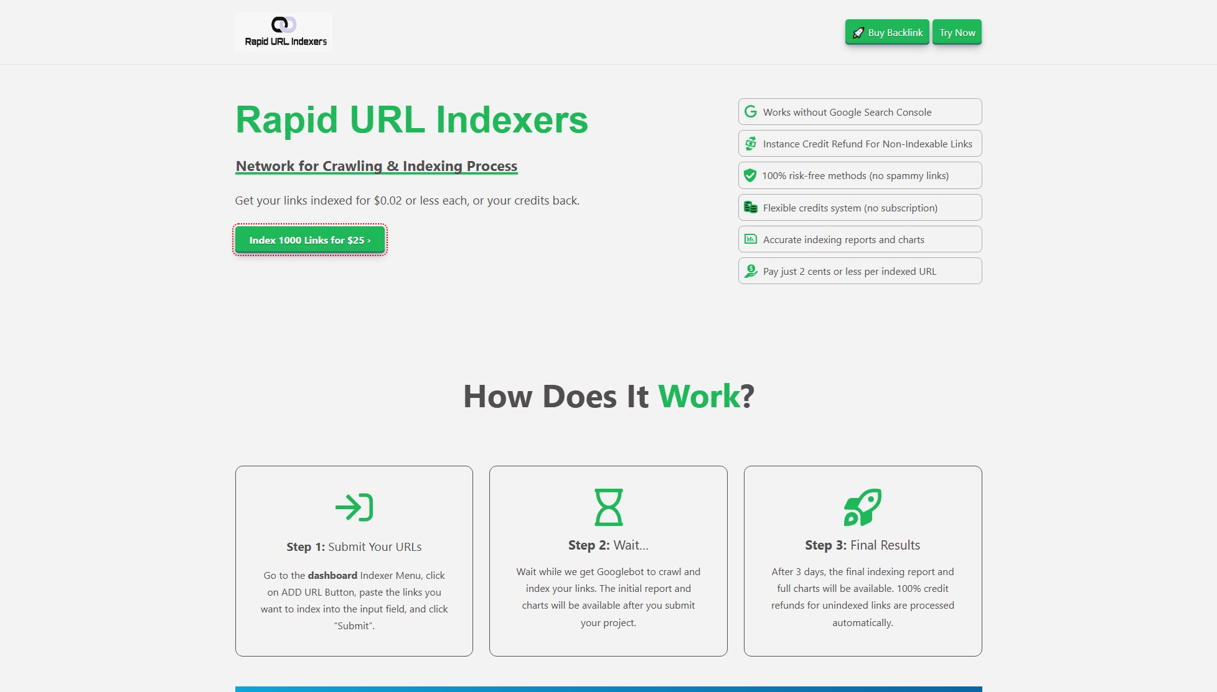1217x692 pixels.
Task: Click the Step 2 hourglass icon
Action: coord(608,507)
